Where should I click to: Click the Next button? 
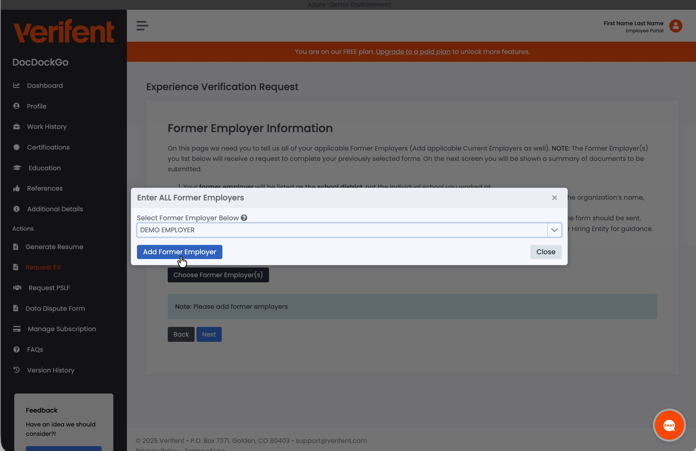tap(209, 334)
